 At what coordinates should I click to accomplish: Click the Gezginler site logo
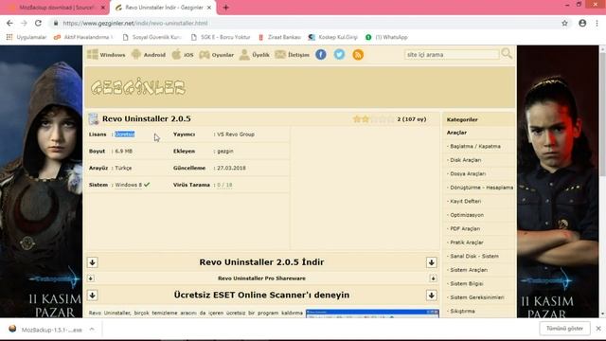(138, 87)
